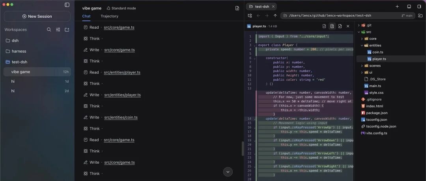Click the chat panel scrollbar thumb
The height and width of the screenshot is (181, 426).
point(243,148)
